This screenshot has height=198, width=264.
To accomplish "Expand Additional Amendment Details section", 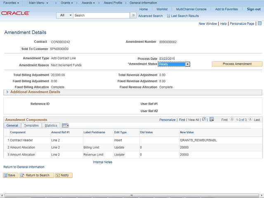I will pyautogui.click(x=7, y=92).
